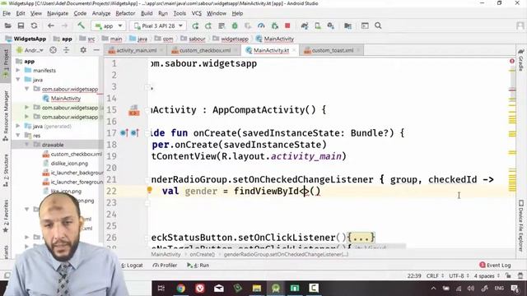Build the project with the hammer icon
The image size is (527, 296).
[81, 25]
